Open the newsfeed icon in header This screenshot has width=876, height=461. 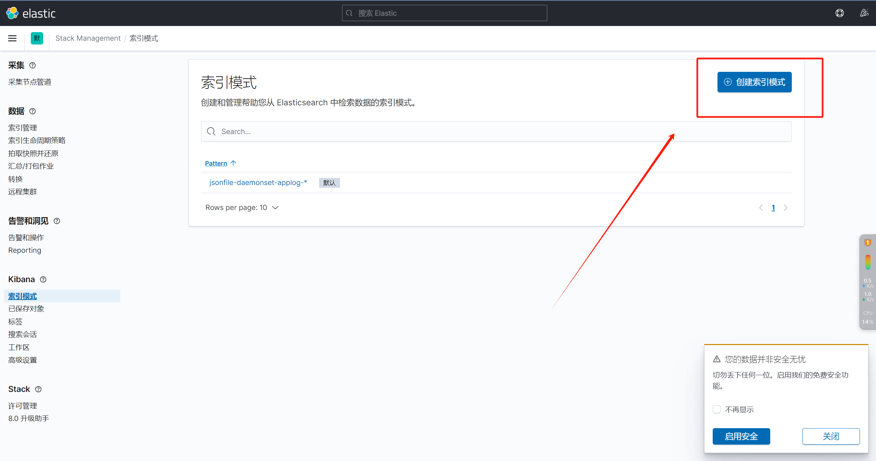864,13
